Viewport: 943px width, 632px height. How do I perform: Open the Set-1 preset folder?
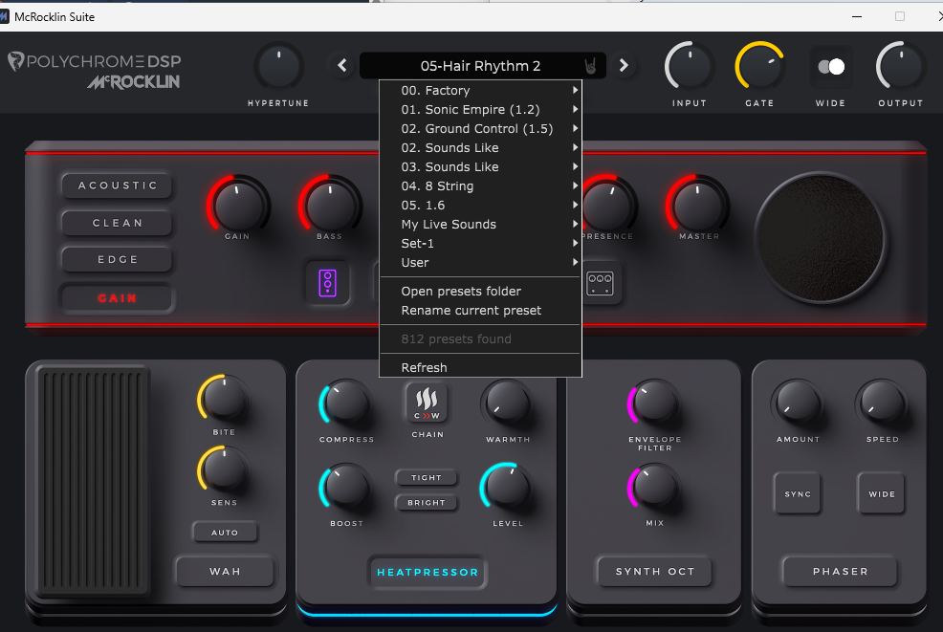tap(480, 244)
